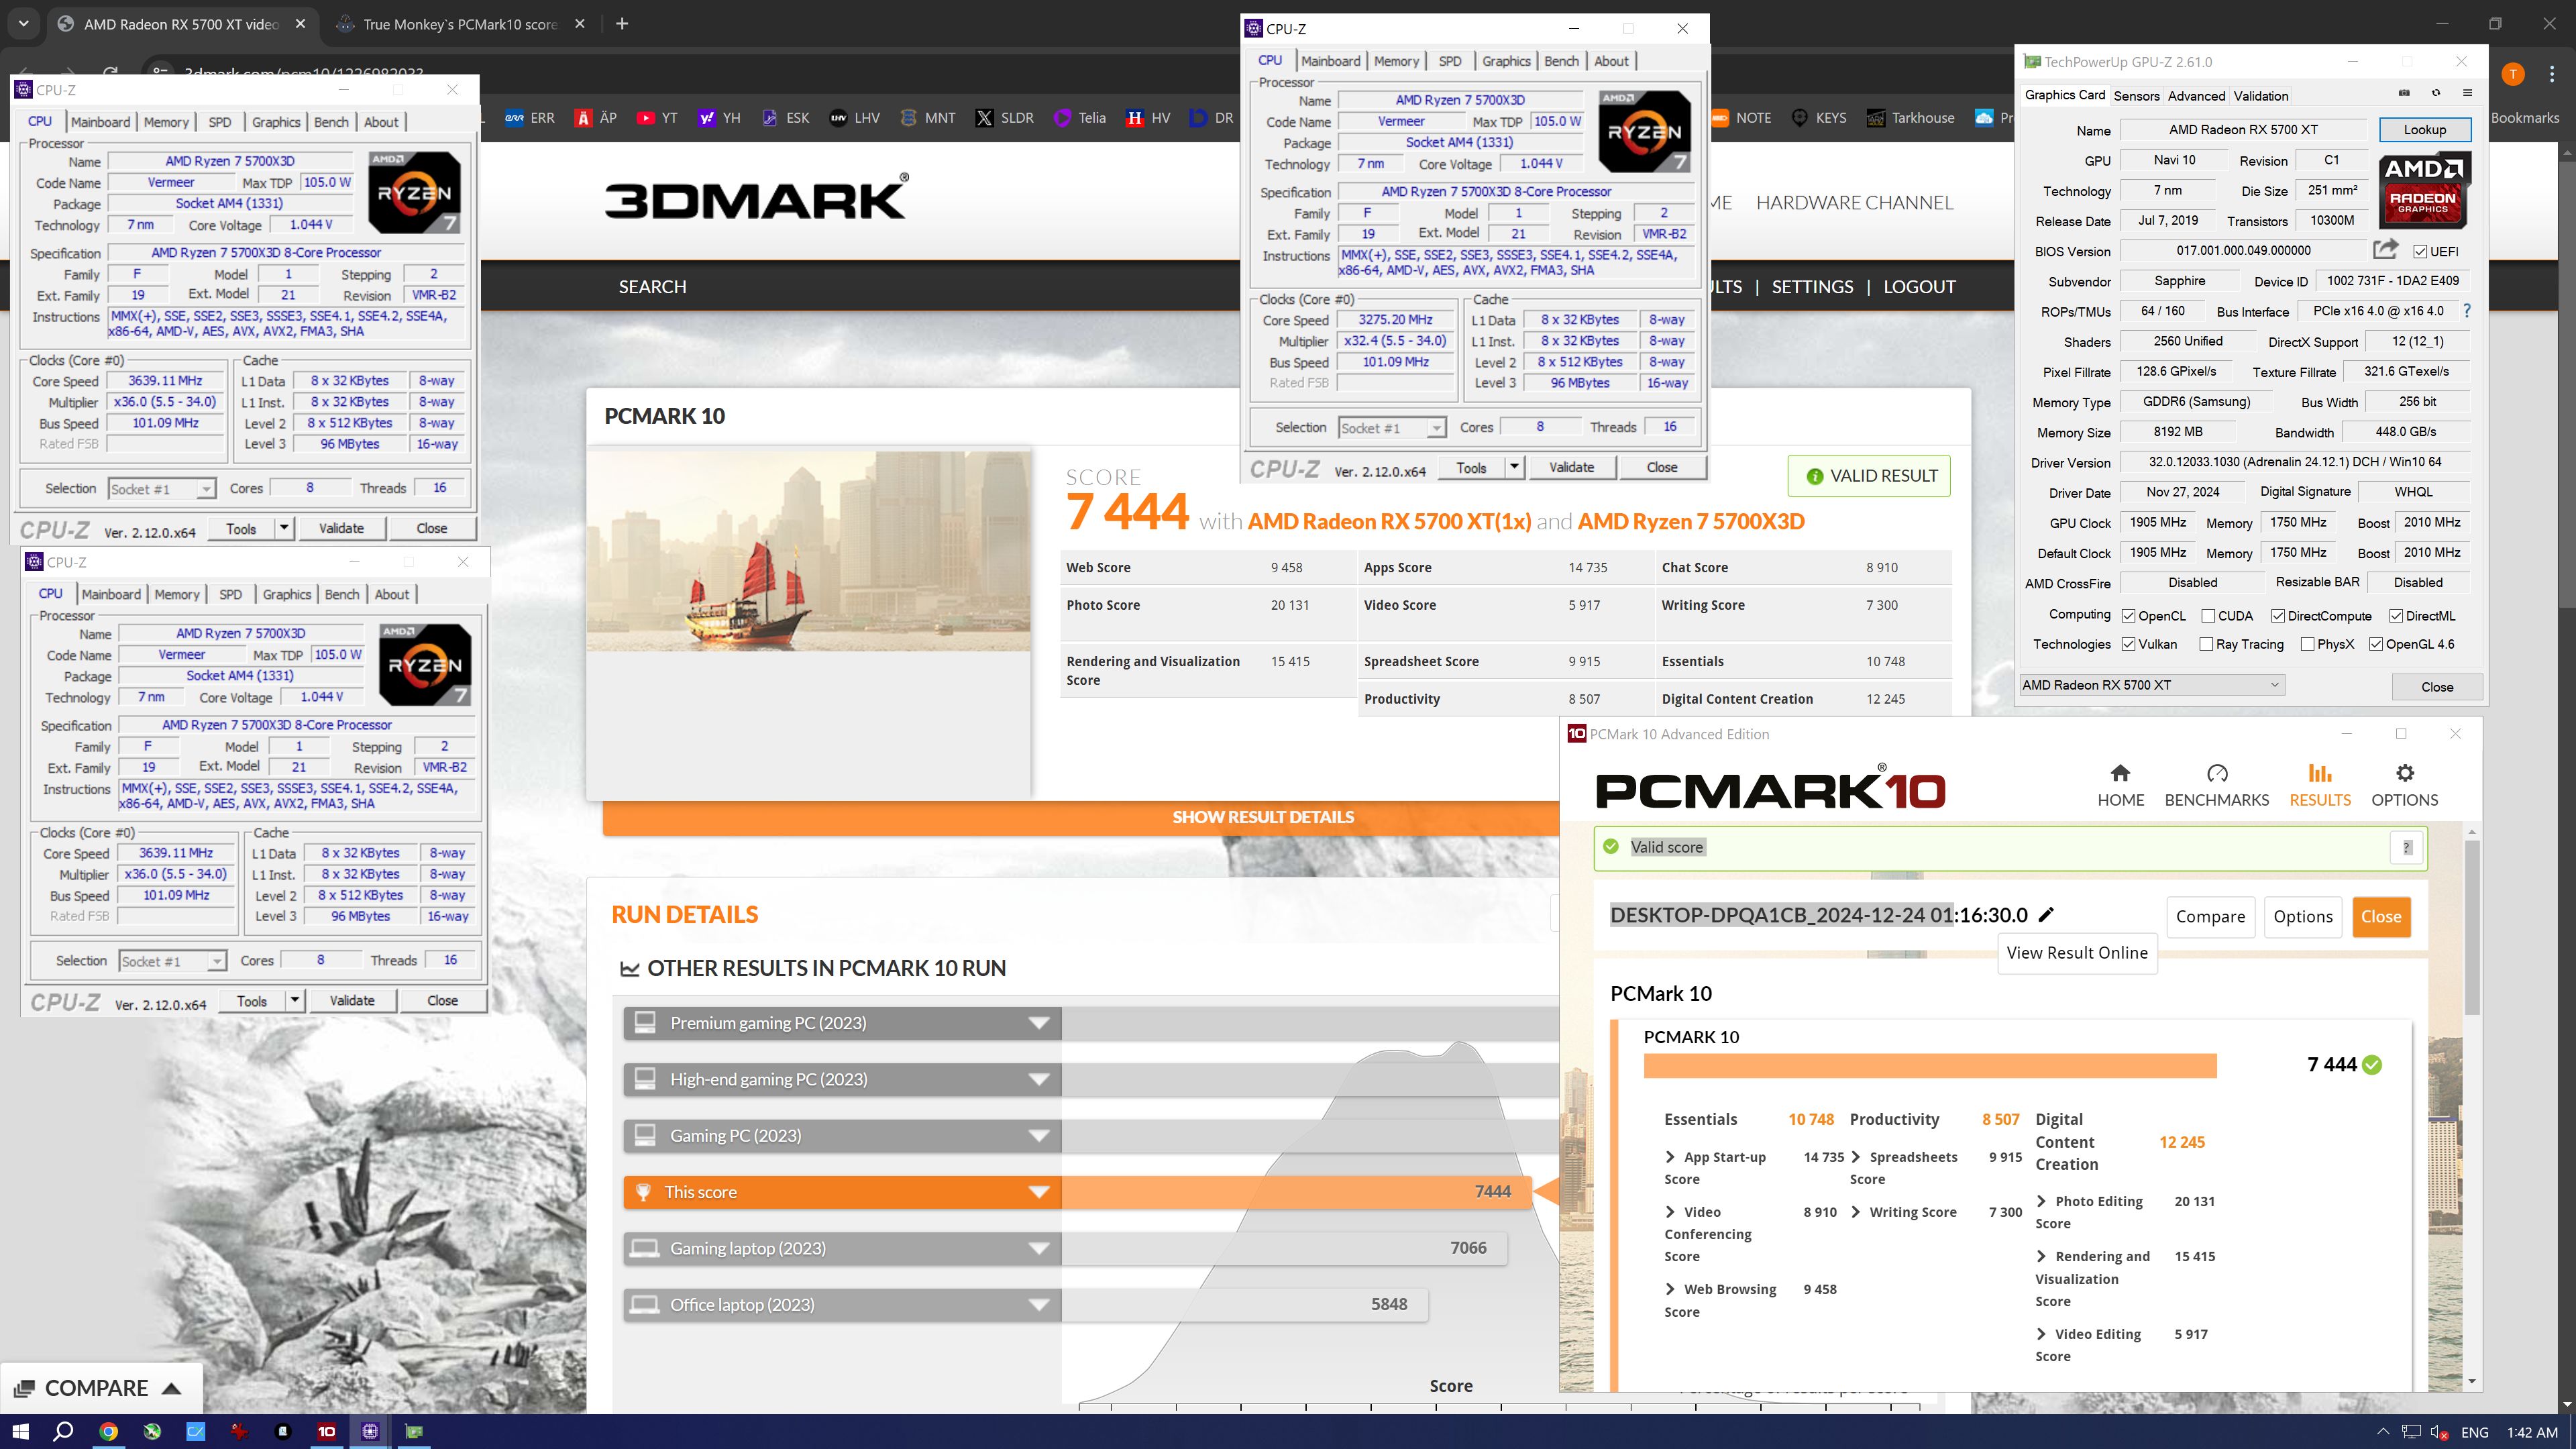Viewport: 2576px width, 1449px height.
Task: Click the muted volume icon in system tray
Action: (2439, 1432)
